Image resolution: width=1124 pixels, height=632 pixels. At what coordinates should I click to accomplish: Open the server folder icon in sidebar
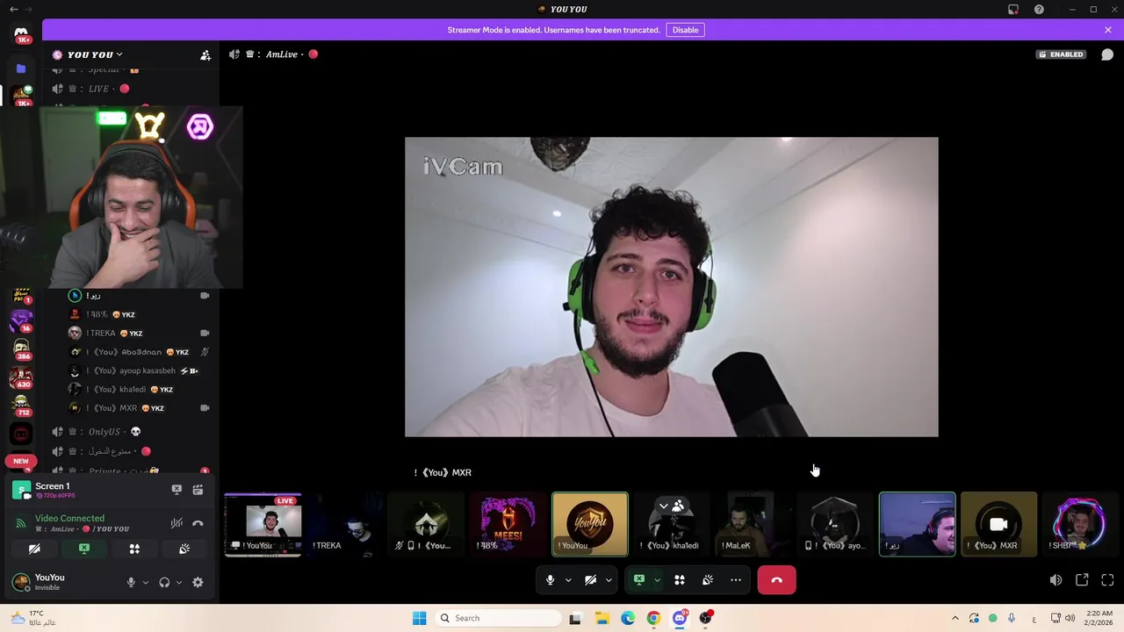pos(21,68)
